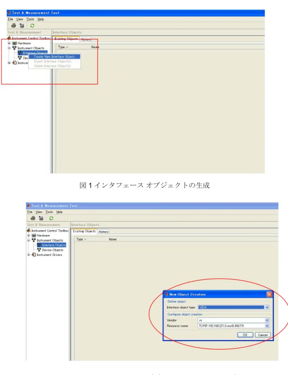Open the View menu in the top window
The image size is (288, 375).
(20, 19)
